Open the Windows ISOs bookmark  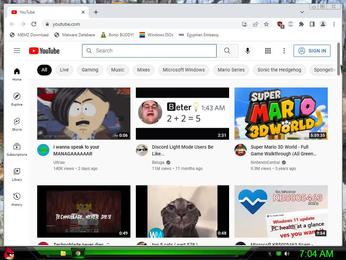[156, 35]
